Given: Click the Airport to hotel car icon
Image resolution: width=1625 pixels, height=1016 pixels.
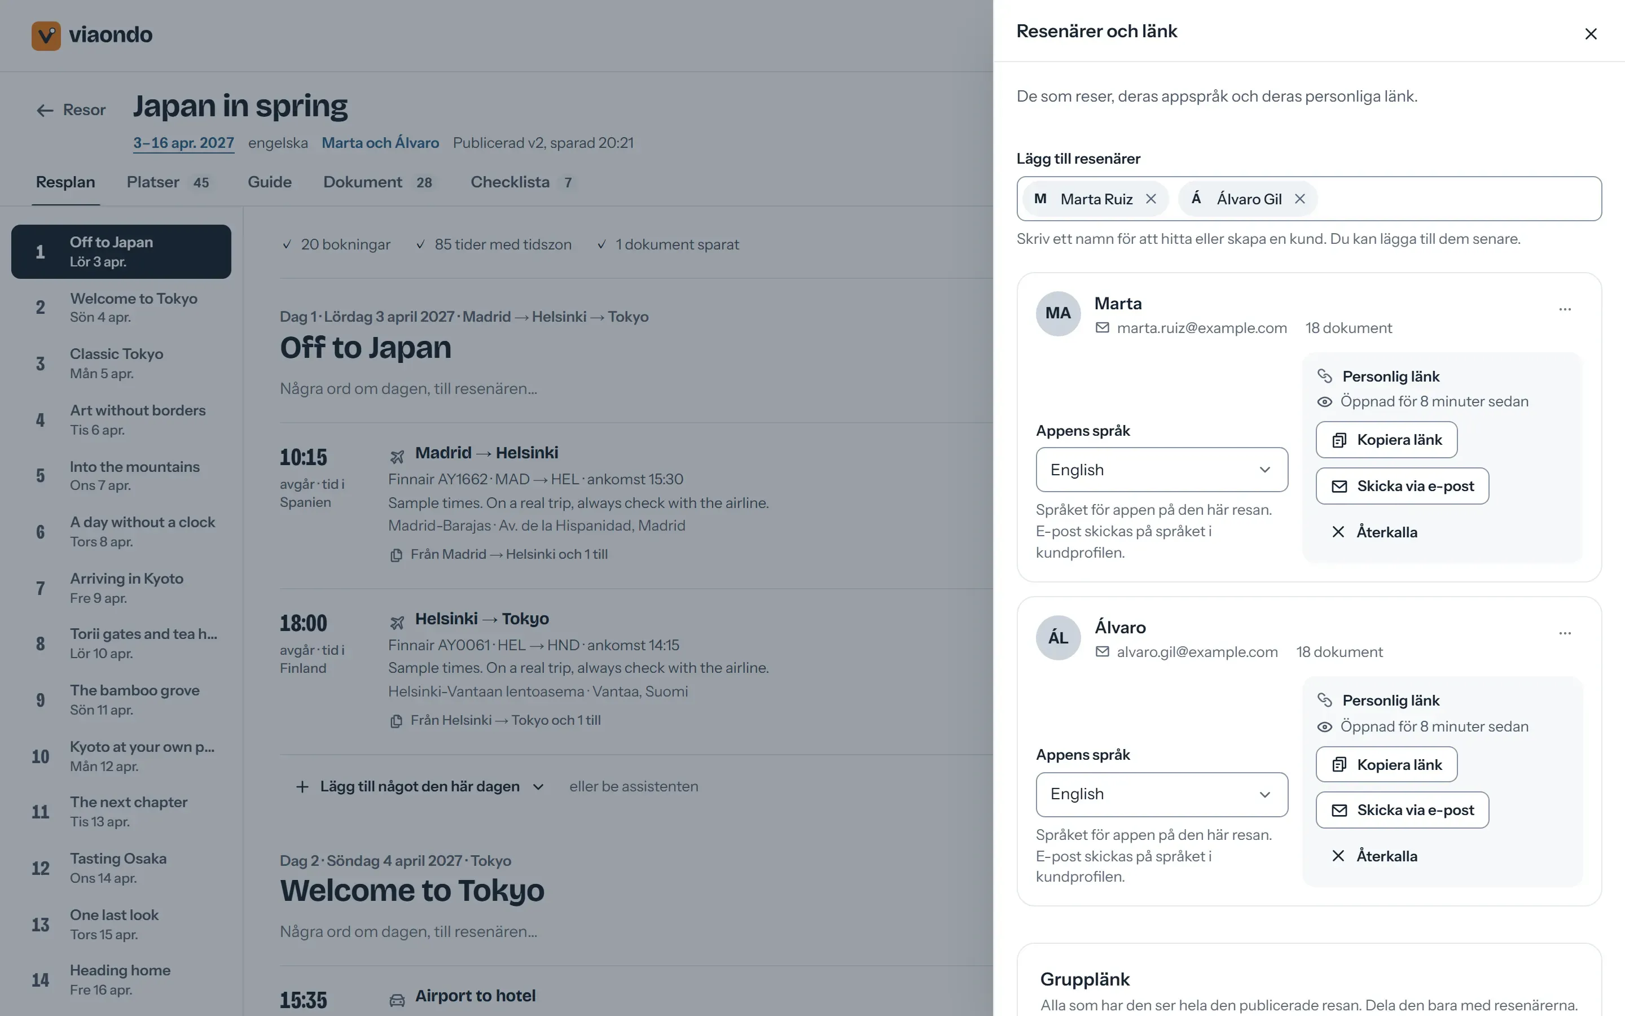Looking at the screenshot, I should click(x=397, y=1000).
